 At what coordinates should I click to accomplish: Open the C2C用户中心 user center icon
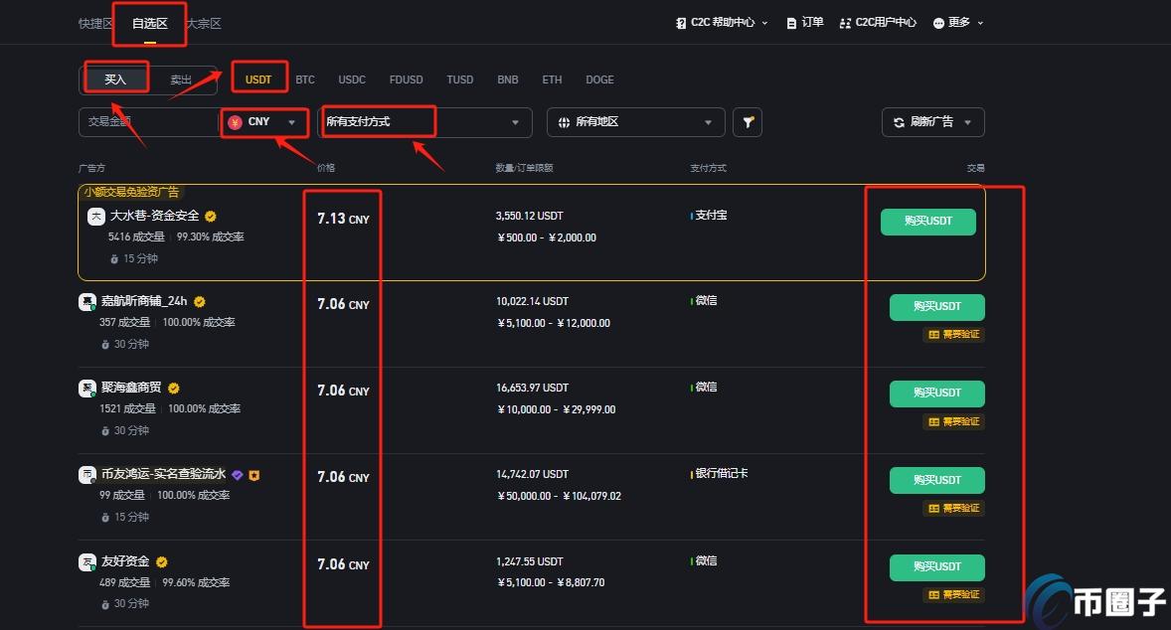(x=845, y=22)
